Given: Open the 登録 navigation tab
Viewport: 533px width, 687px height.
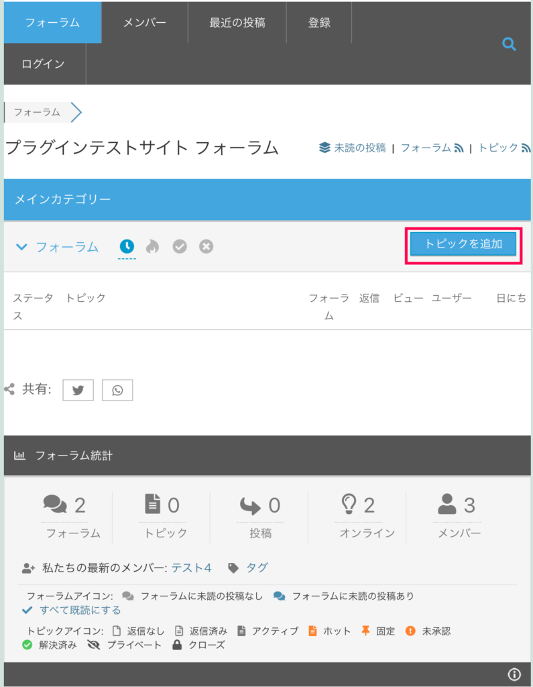Looking at the screenshot, I should coord(319,22).
